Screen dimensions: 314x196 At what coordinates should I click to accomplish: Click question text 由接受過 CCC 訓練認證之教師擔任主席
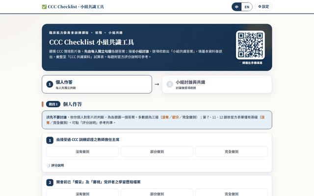point(88,140)
